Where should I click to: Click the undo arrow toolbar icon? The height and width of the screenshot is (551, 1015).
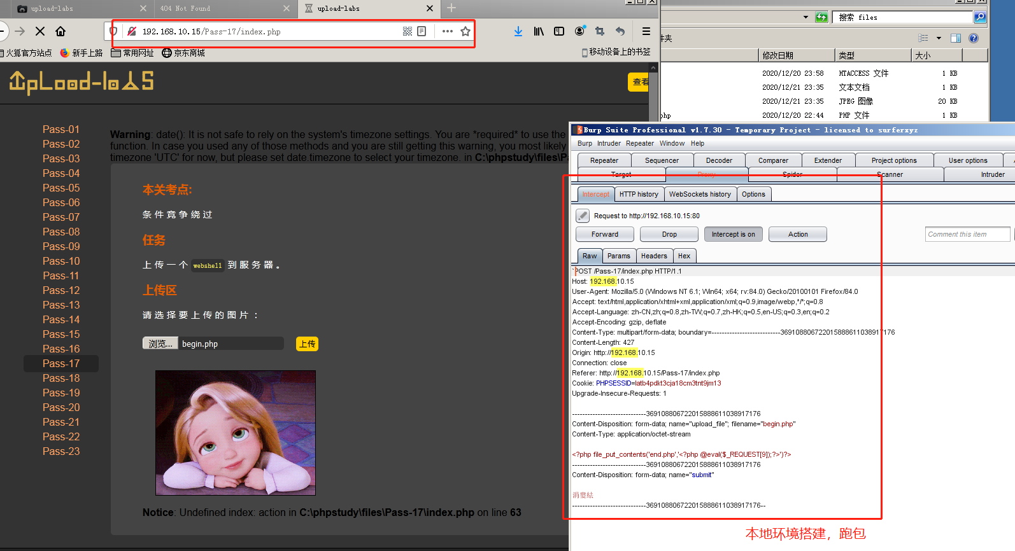[620, 31]
